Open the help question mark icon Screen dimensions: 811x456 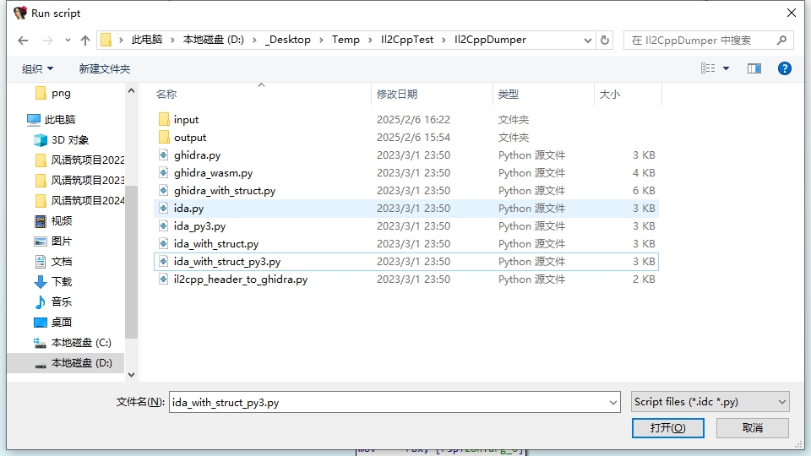click(784, 68)
